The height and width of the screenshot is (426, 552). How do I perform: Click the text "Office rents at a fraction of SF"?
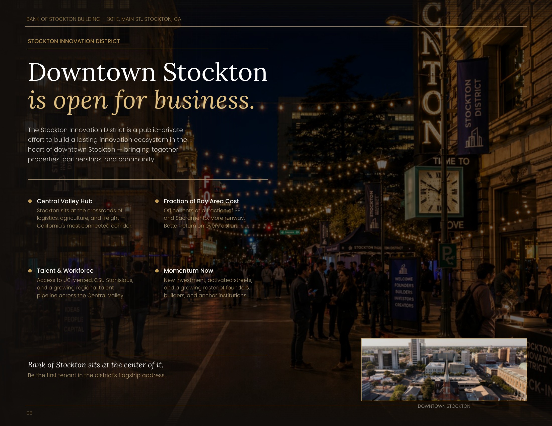coord(202,210)
